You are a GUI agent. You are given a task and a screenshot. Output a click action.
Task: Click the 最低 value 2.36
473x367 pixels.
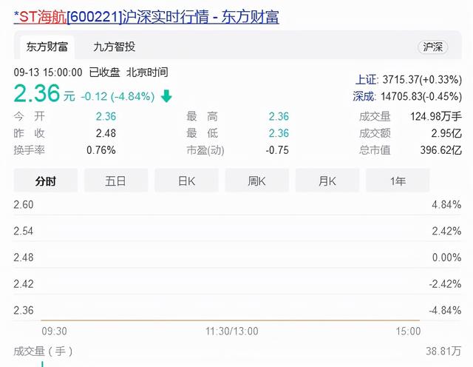[x=279, y=133]
